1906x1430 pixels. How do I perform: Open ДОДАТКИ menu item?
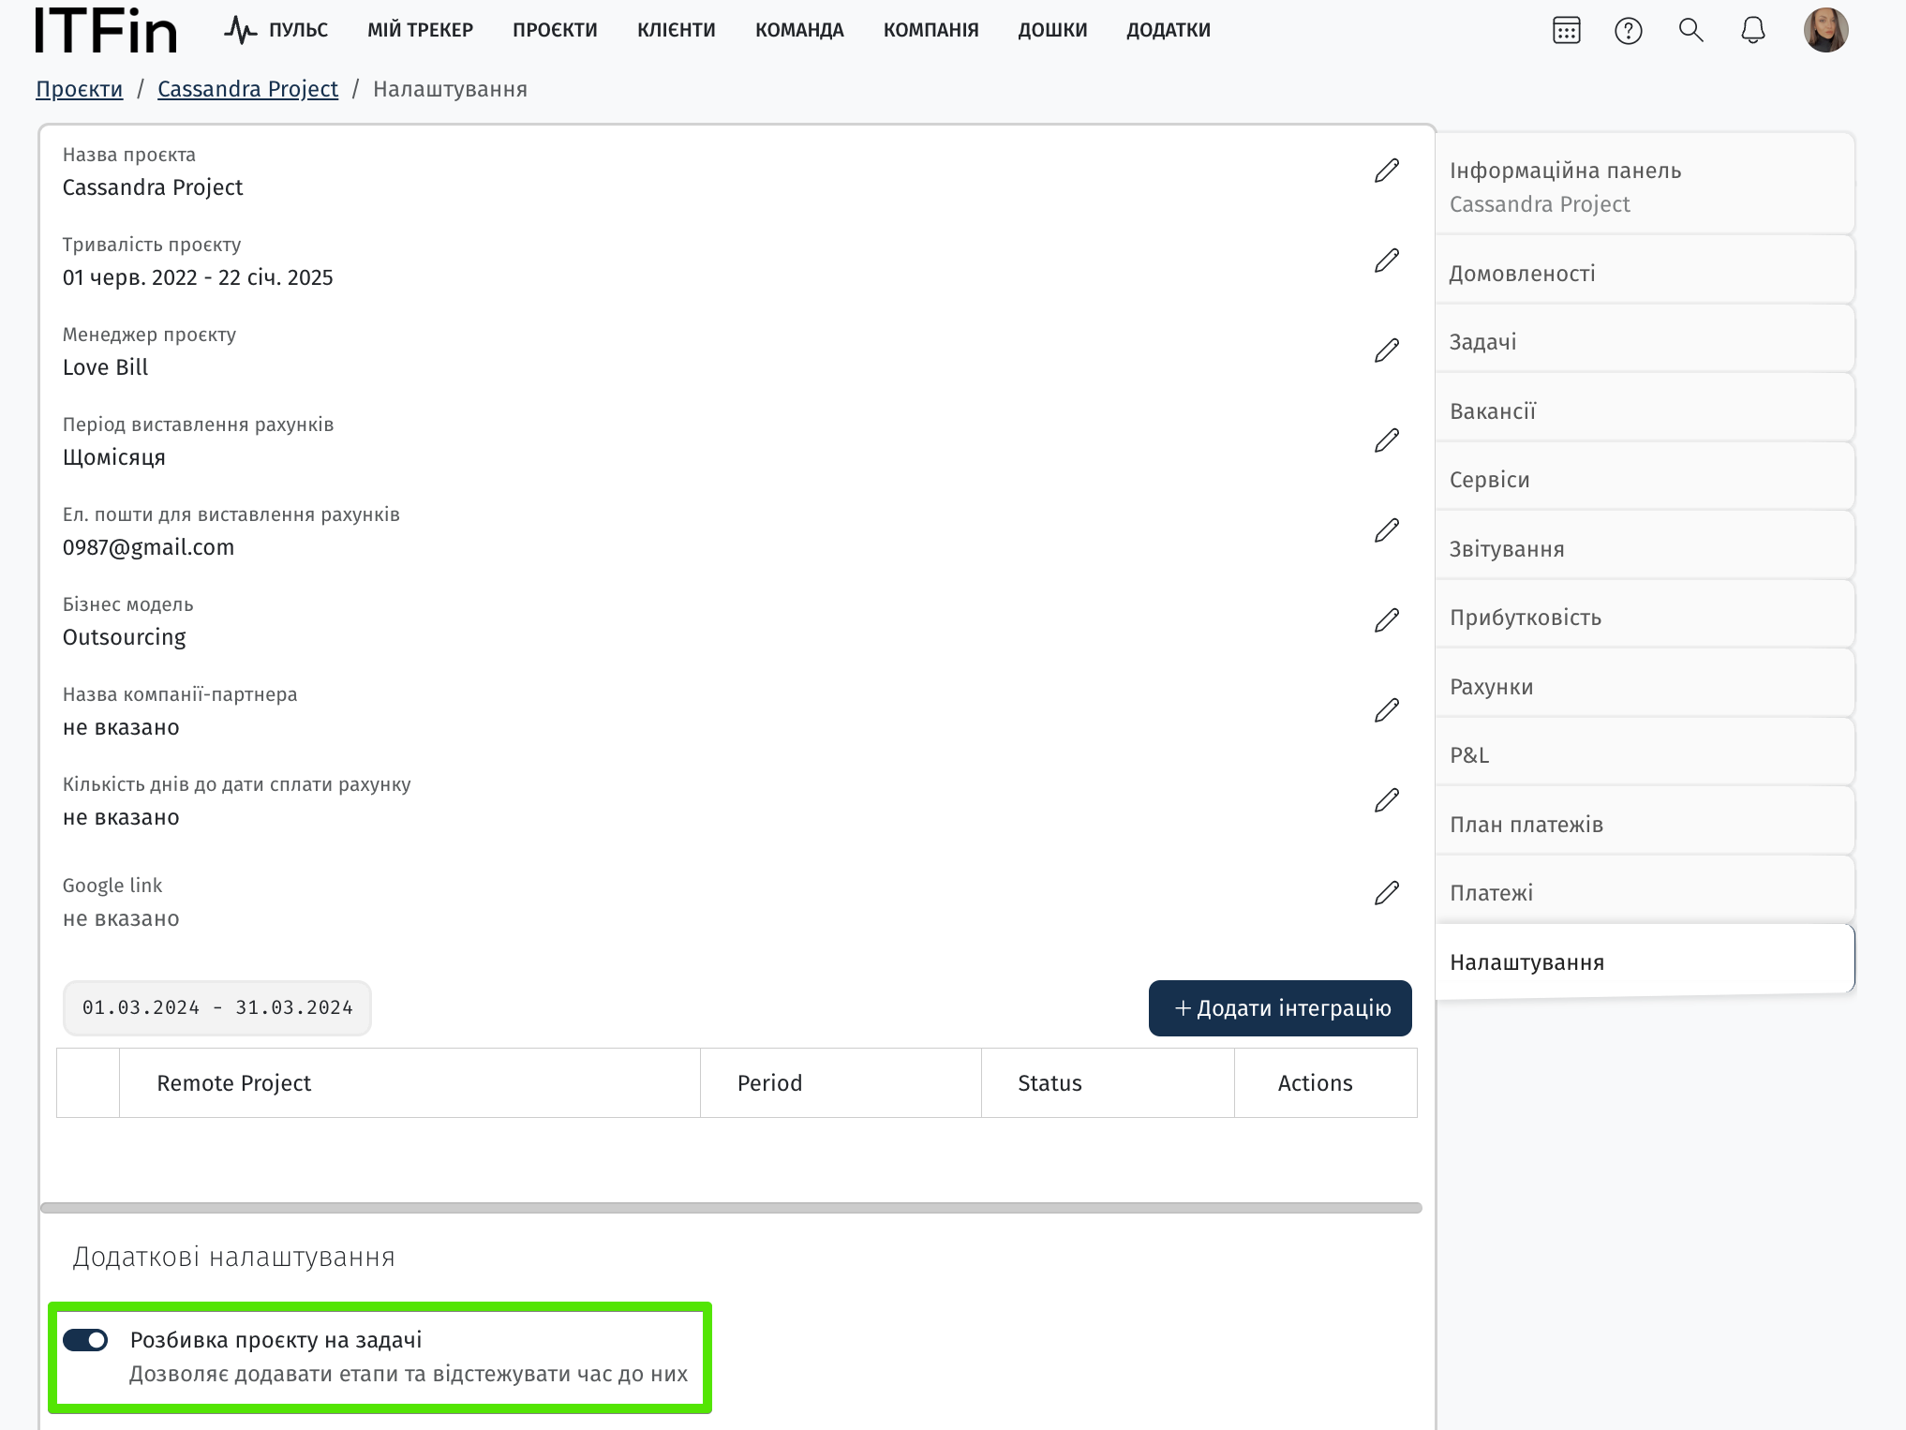click(1168, 30)
